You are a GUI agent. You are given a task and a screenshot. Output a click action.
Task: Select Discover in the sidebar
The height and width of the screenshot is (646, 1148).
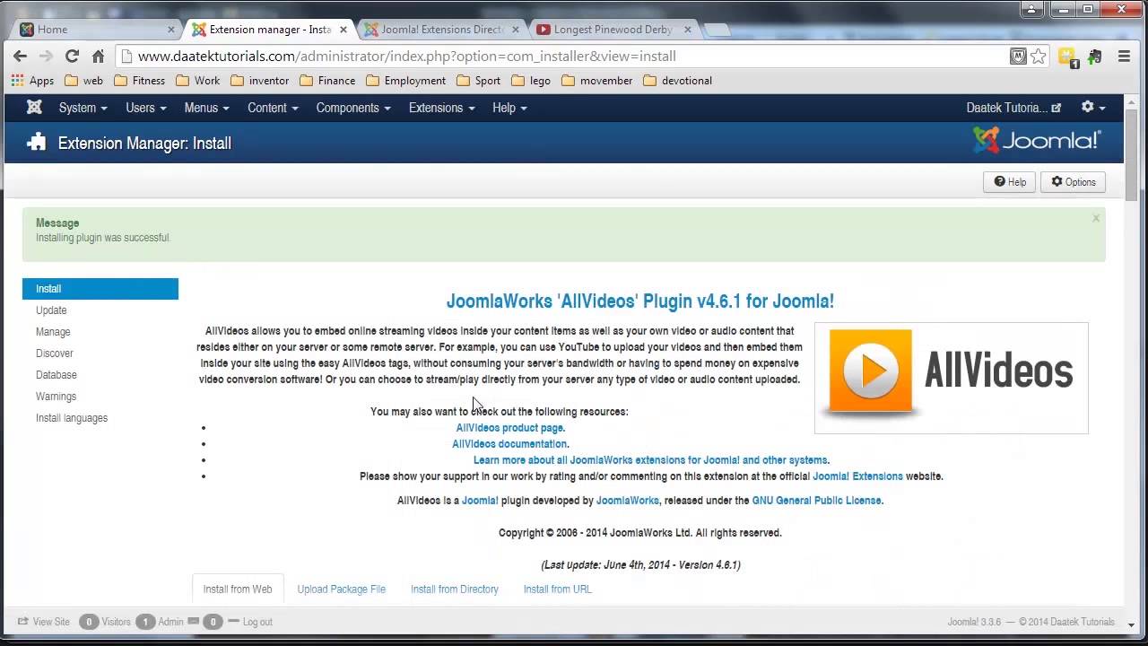[x=55, y=354]
